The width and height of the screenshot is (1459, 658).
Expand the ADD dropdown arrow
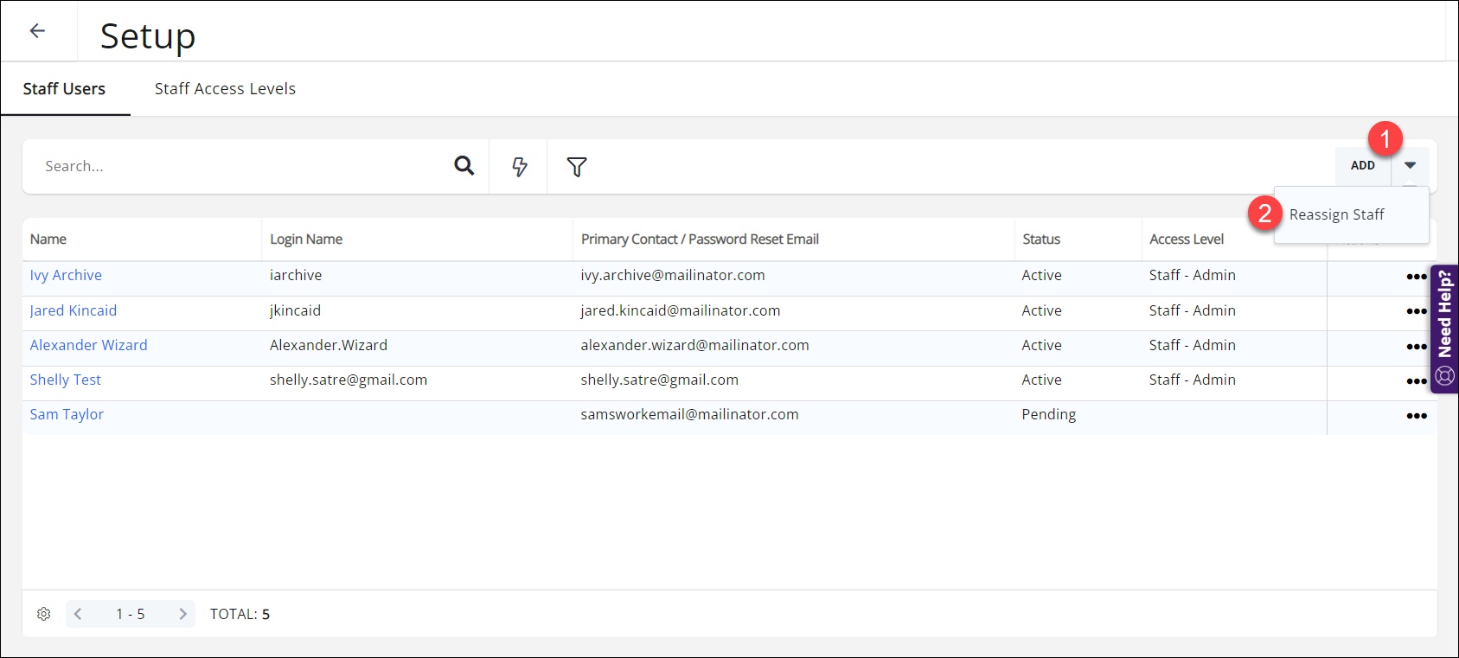point(1410,165)
